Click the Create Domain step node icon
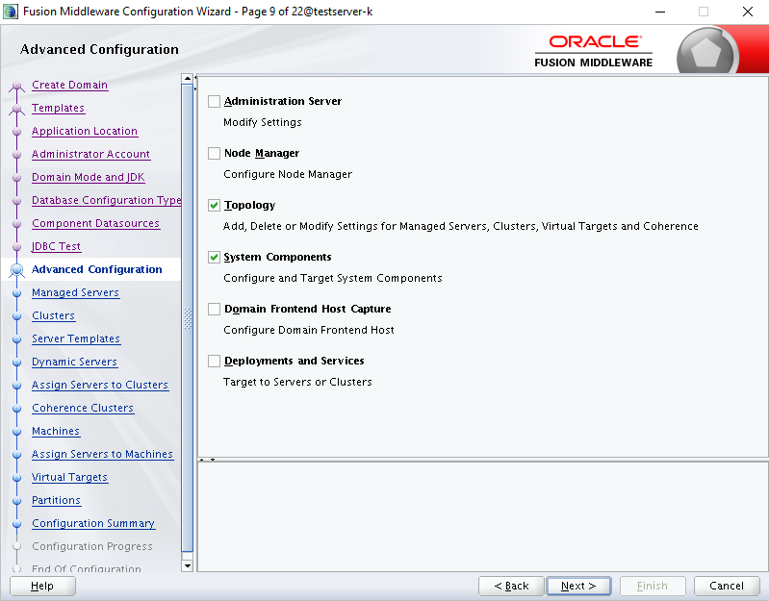This screenshot has height=601, width=769. pyautogui.click(x=17, y=87)
